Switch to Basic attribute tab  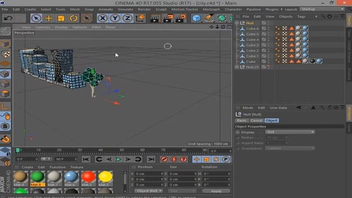pos(241,120)
